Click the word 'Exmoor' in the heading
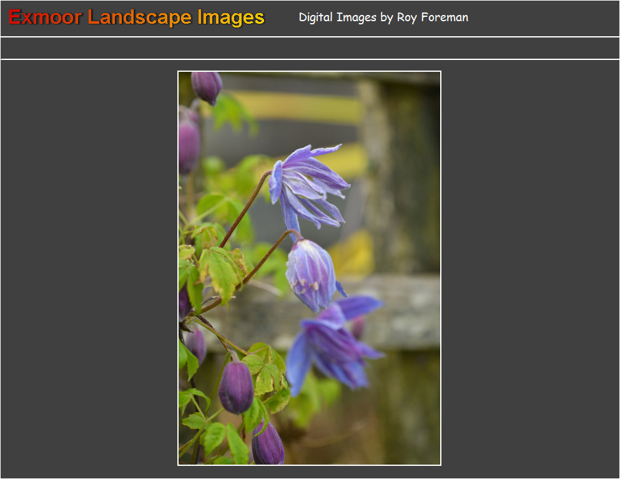This screenshot has height=479, width=620. (45, 17)
